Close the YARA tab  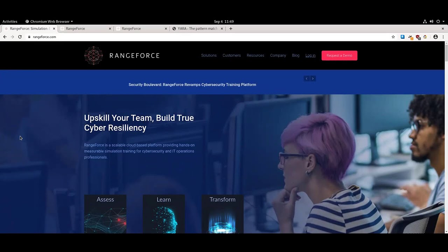pos(222,29)
